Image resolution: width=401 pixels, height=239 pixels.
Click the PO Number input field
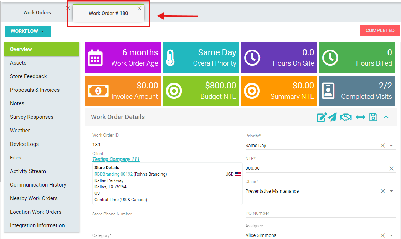[x=320, y=213]
